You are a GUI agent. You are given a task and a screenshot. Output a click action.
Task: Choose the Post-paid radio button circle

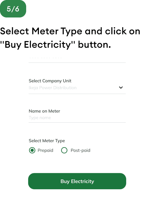coord(64,150)
